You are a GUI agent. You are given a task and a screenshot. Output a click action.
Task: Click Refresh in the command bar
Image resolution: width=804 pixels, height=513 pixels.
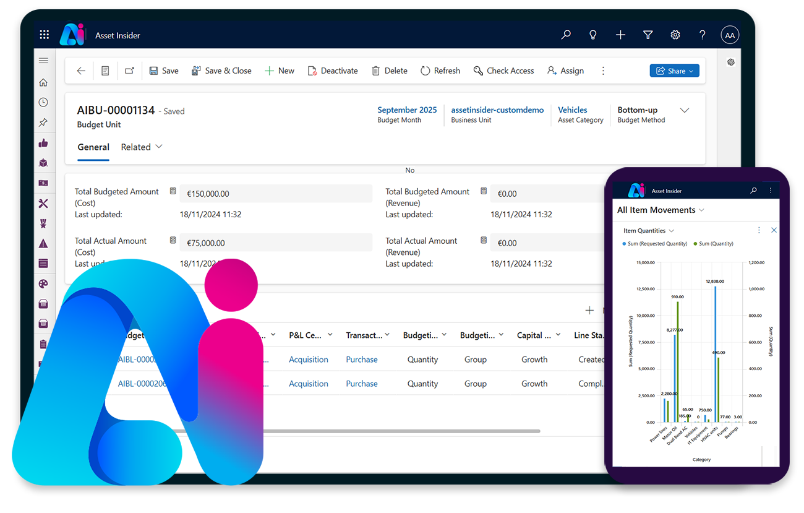(440, 71)
